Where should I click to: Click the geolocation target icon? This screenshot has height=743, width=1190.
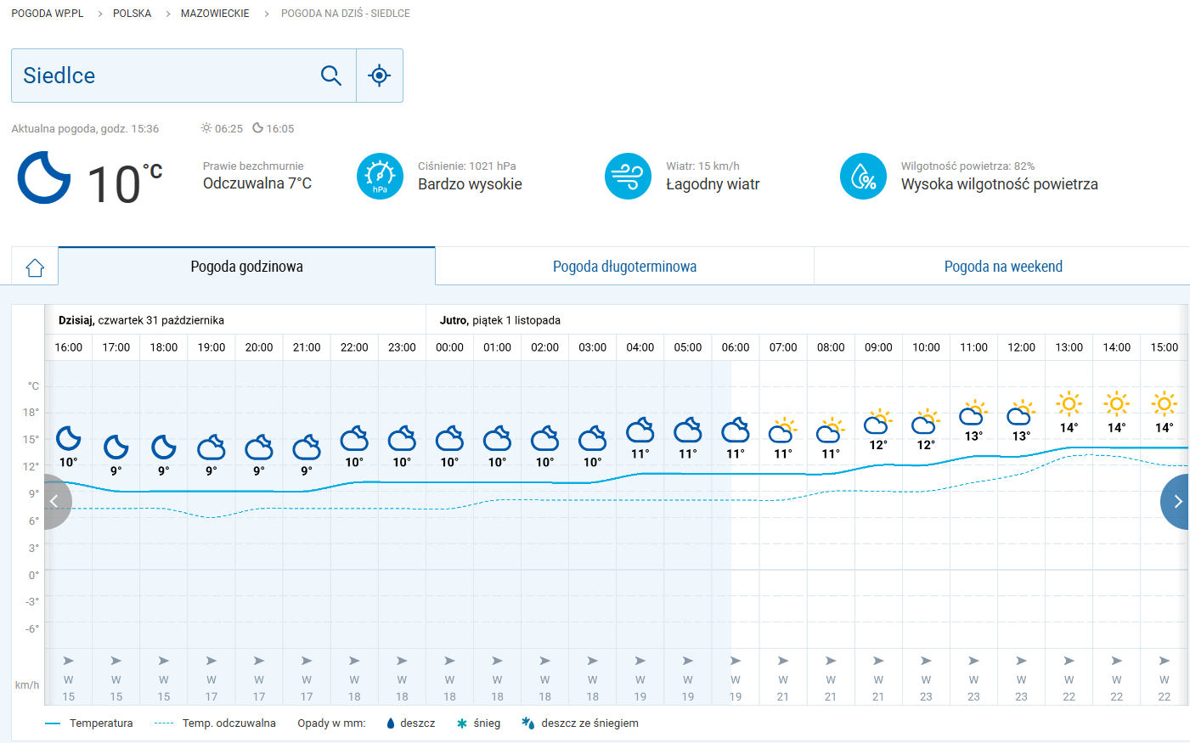point(379,76)
